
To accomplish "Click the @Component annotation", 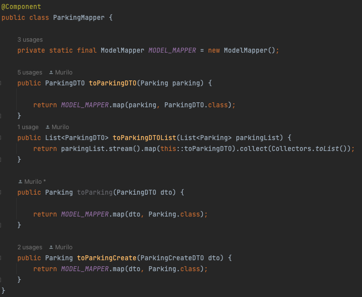I will [21, 6].
